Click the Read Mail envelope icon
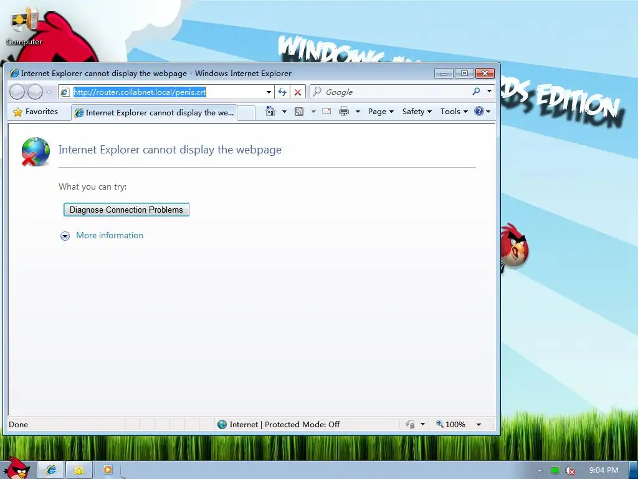Screen dimensions: 638x479 click(326, 111)
